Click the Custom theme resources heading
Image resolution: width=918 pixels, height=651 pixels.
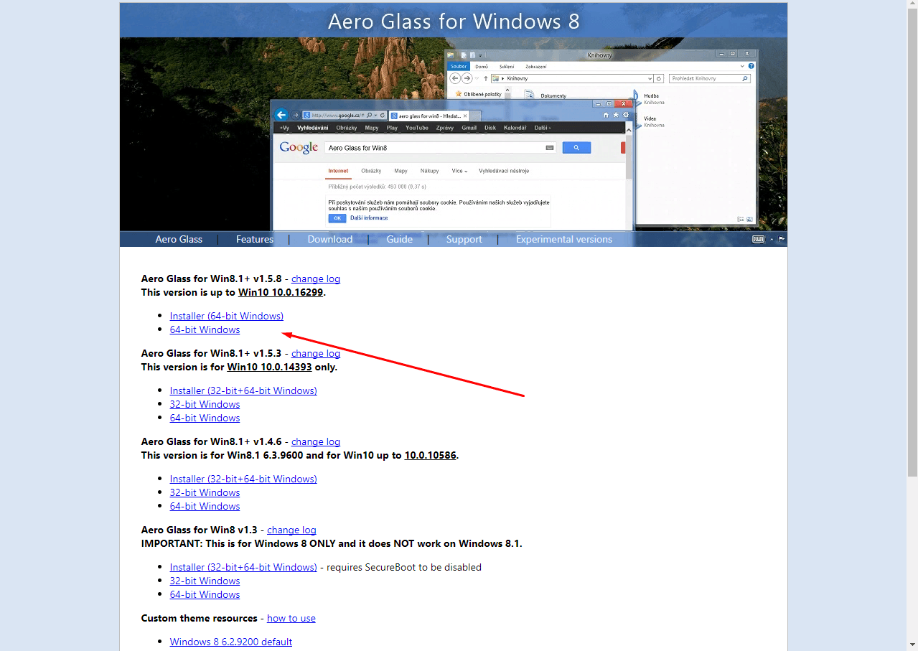(x=200, y=618)
